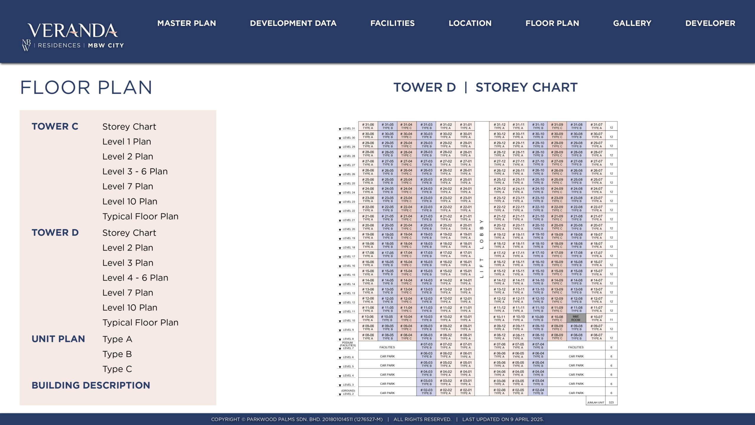Click the Veranda Residences logo
Screen dimensions: 755x425
73,37
